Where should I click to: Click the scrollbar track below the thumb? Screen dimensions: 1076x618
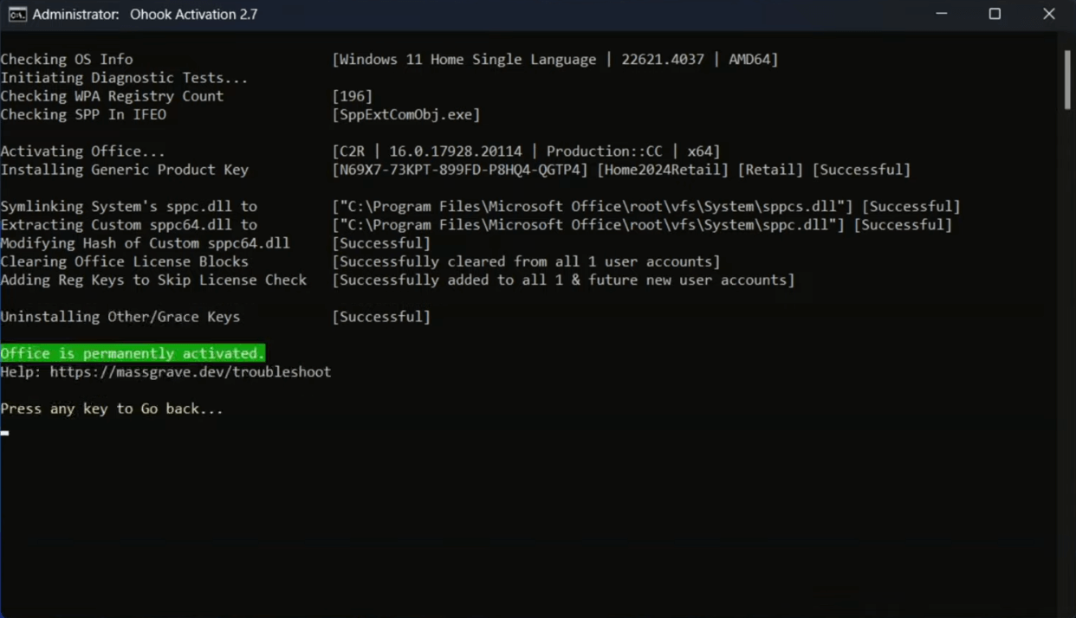pos(1068,346)
